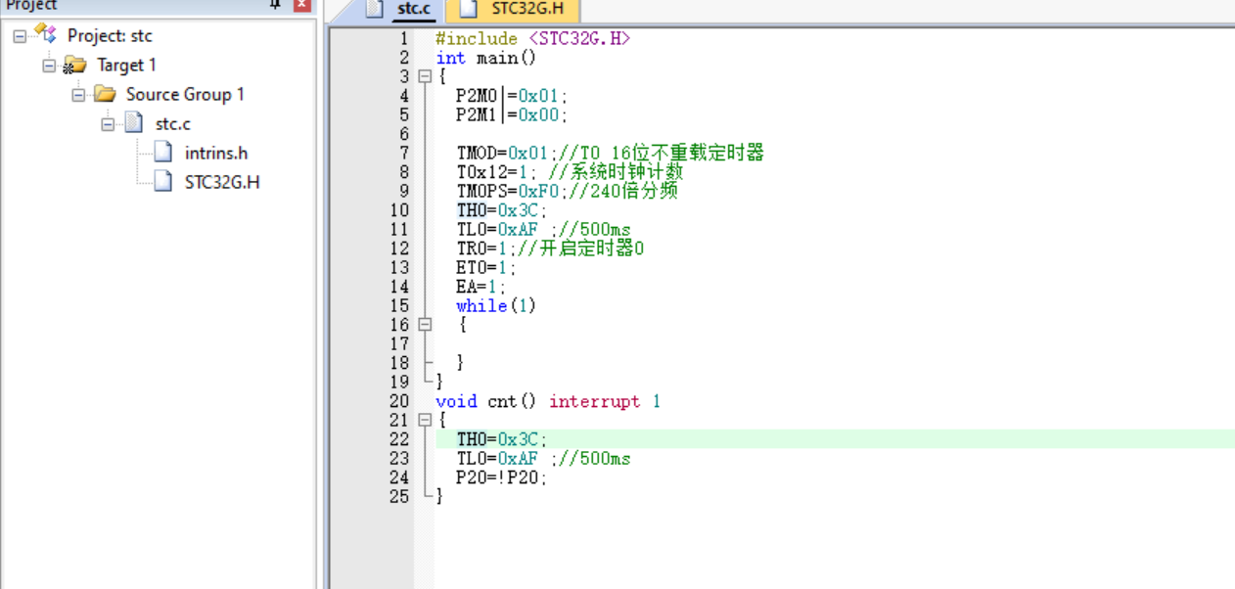Screen dimensions: 1235x589
Task: Click the int main() declaration
Action: click(x=486, y=58)
